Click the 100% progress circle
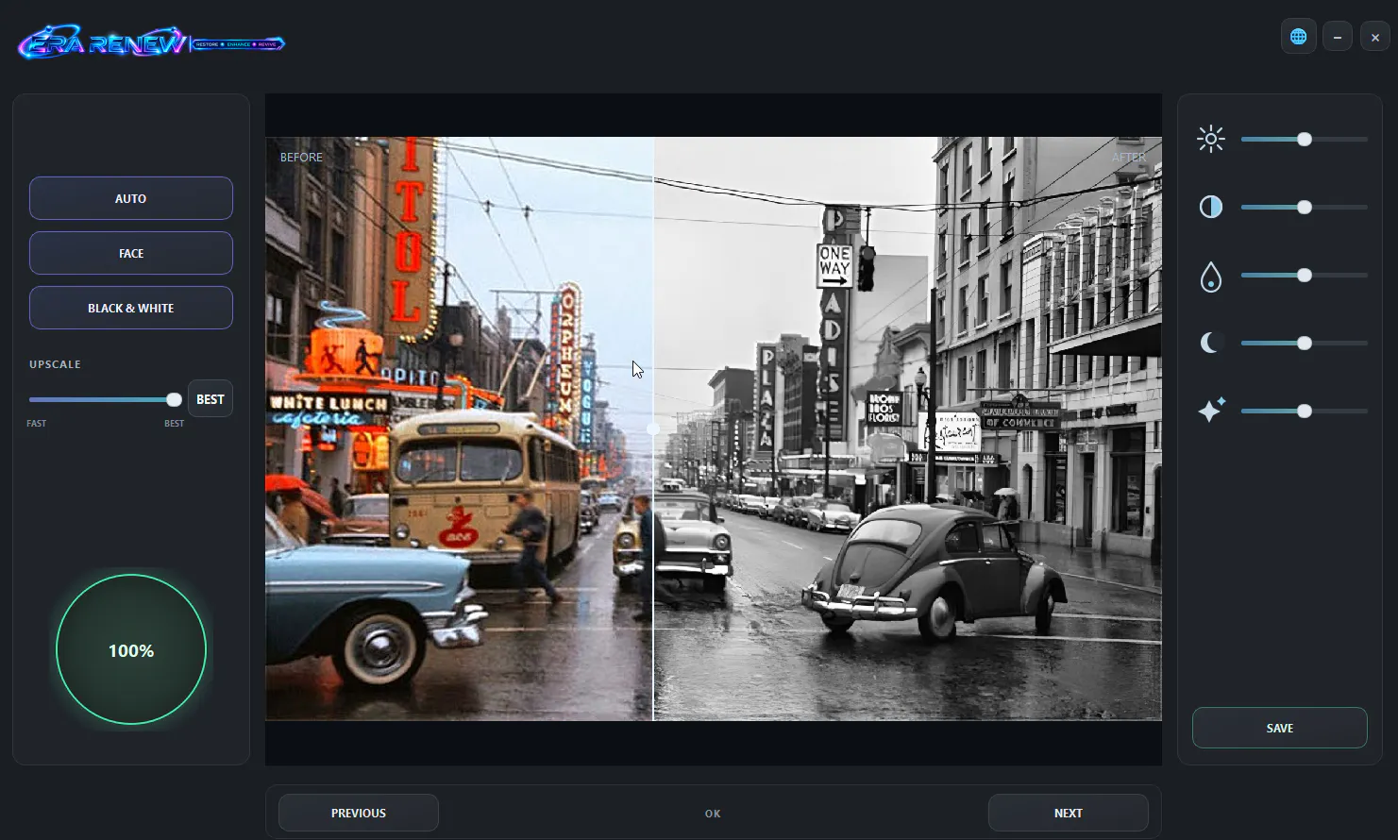The width and height of the screenshot is (1398, 840). point(131,650)
